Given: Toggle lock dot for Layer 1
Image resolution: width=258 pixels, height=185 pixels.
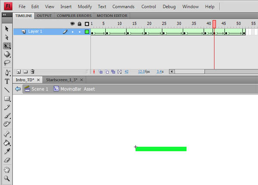Looking at the screenshot, I should (80, 32).
